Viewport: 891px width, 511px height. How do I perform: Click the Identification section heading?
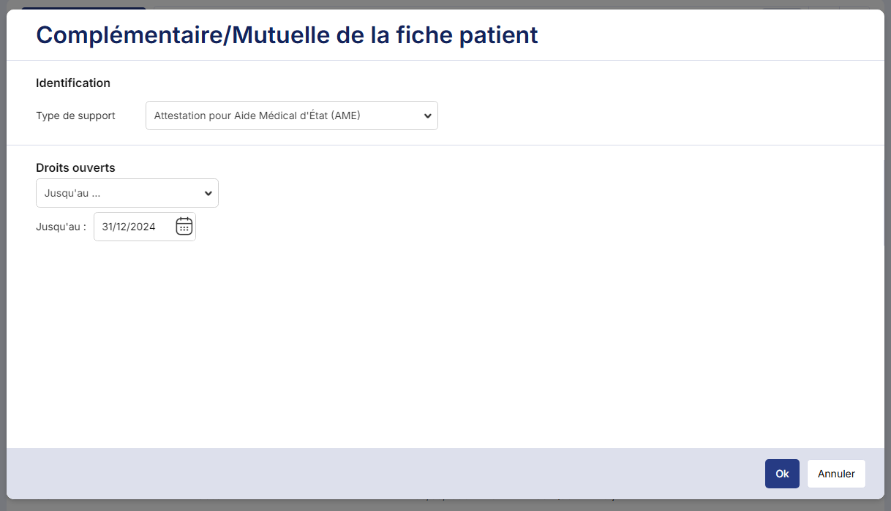pos(73,83)
